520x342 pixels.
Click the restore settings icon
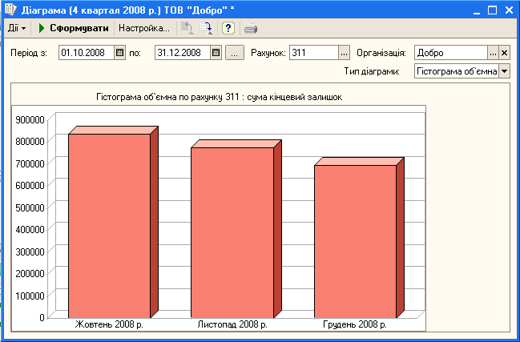click(x=187, y=28)
